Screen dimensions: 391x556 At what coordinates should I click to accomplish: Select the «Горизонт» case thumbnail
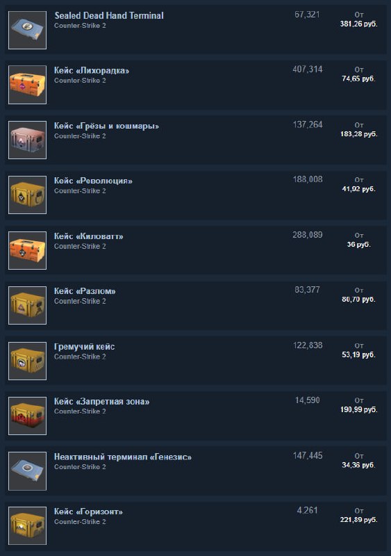pyautogui.click(x=27, y=526)
